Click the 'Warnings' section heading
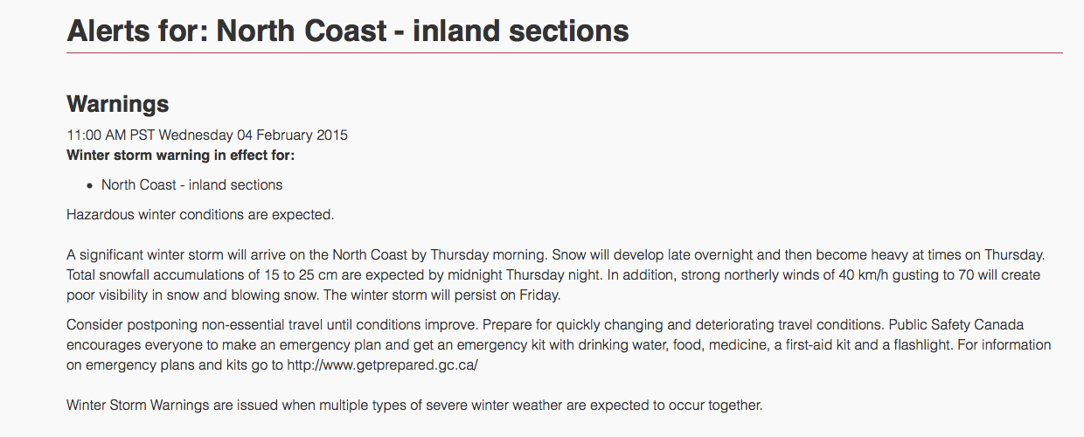This screenshot has height=437, width=1084. pyautogui.click(x=118, y=104)
